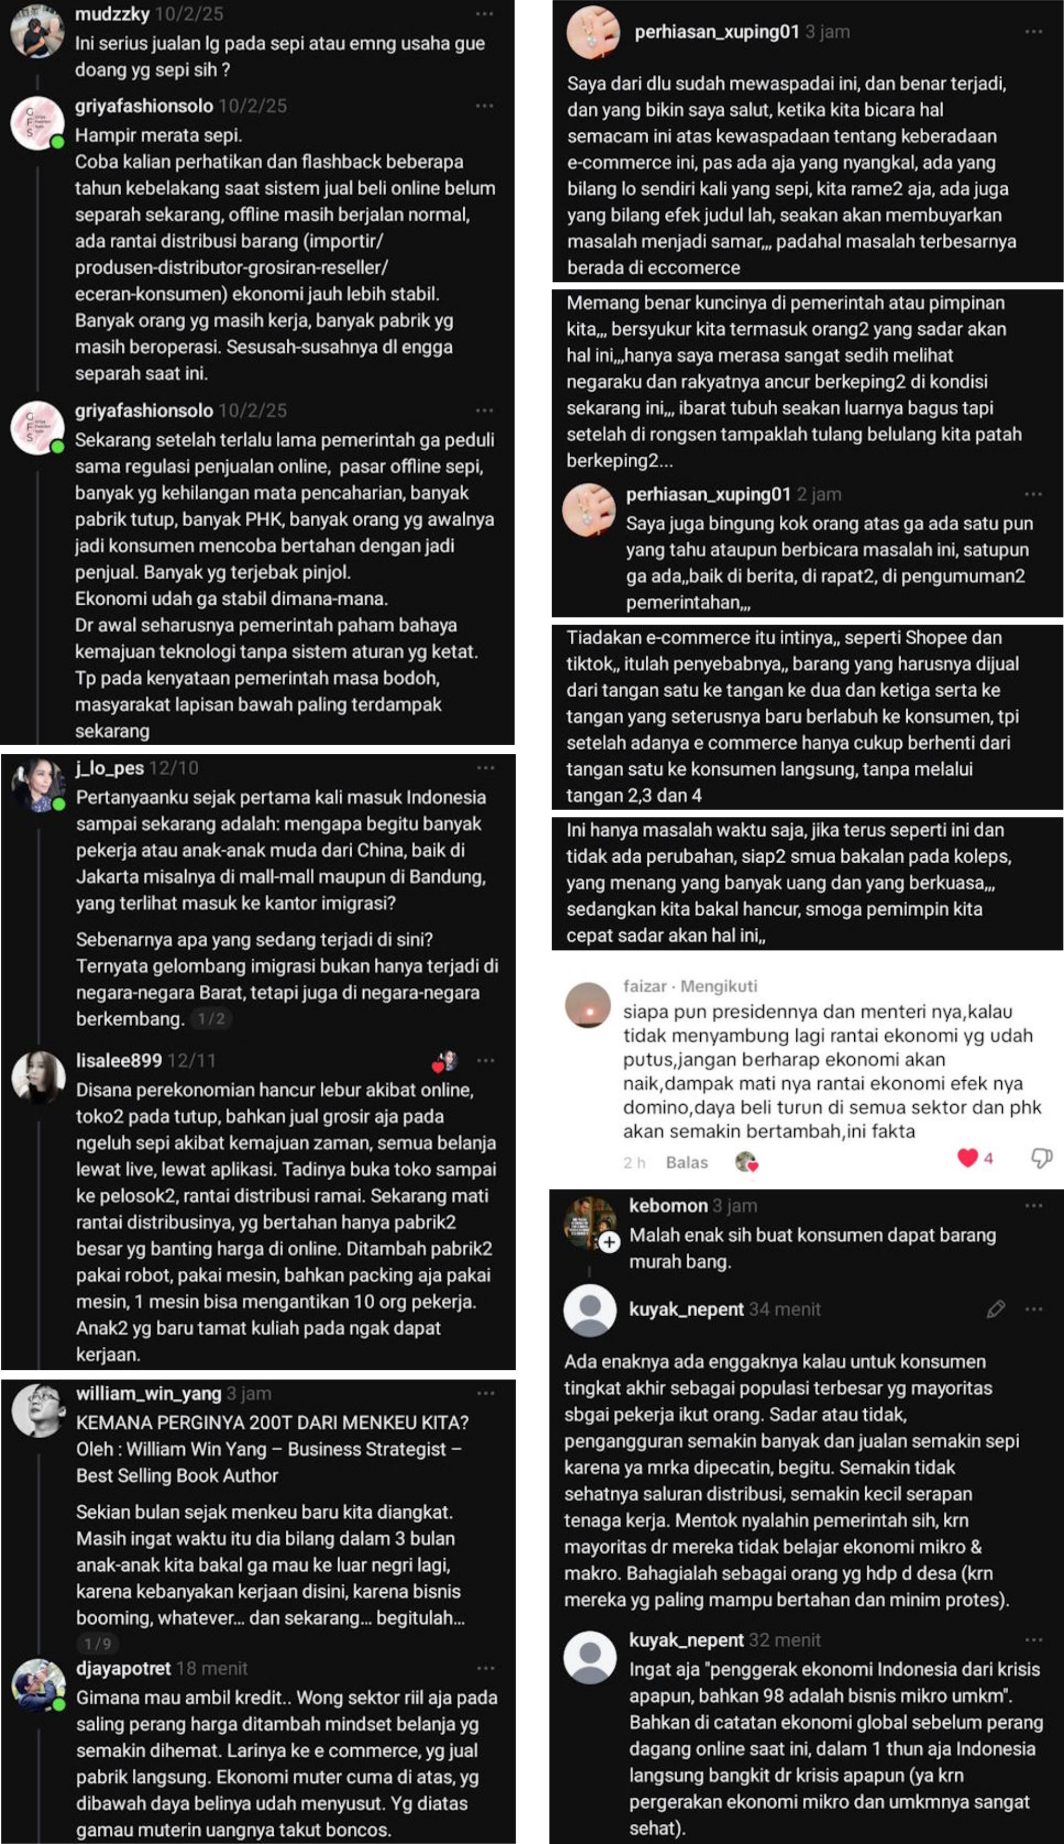Open the 1/2 thread indicator on j_lo_pes's post
Screen dimensions: 1064x1844
coord(211,1019)
